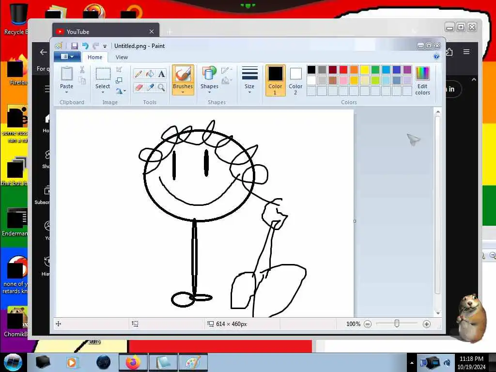Click zoom out minus button in status bar

(x=368, y=324)
